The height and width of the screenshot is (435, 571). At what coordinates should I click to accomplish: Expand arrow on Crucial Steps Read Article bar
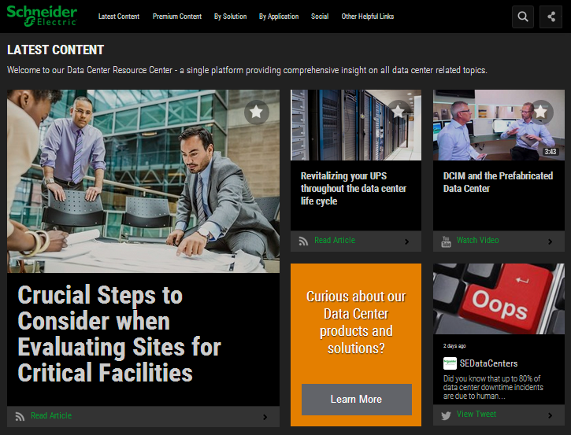265,417
